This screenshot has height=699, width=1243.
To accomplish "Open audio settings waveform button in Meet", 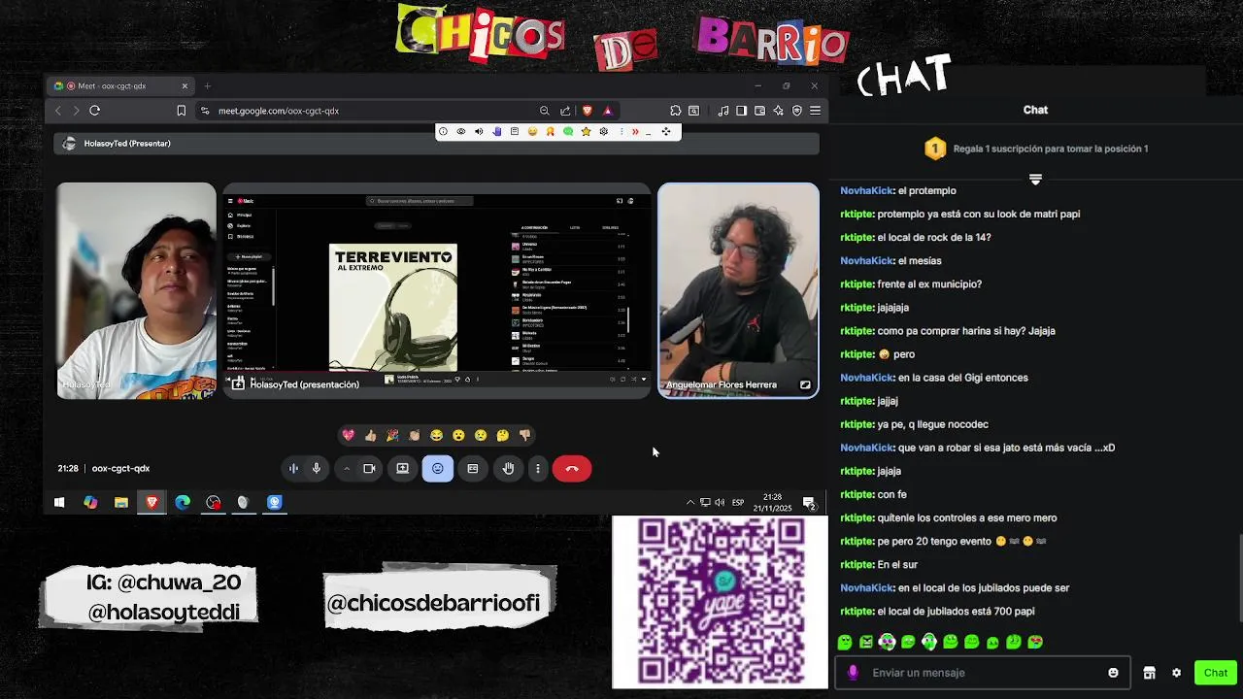I will pyautogui.click(x=293, y=469).
